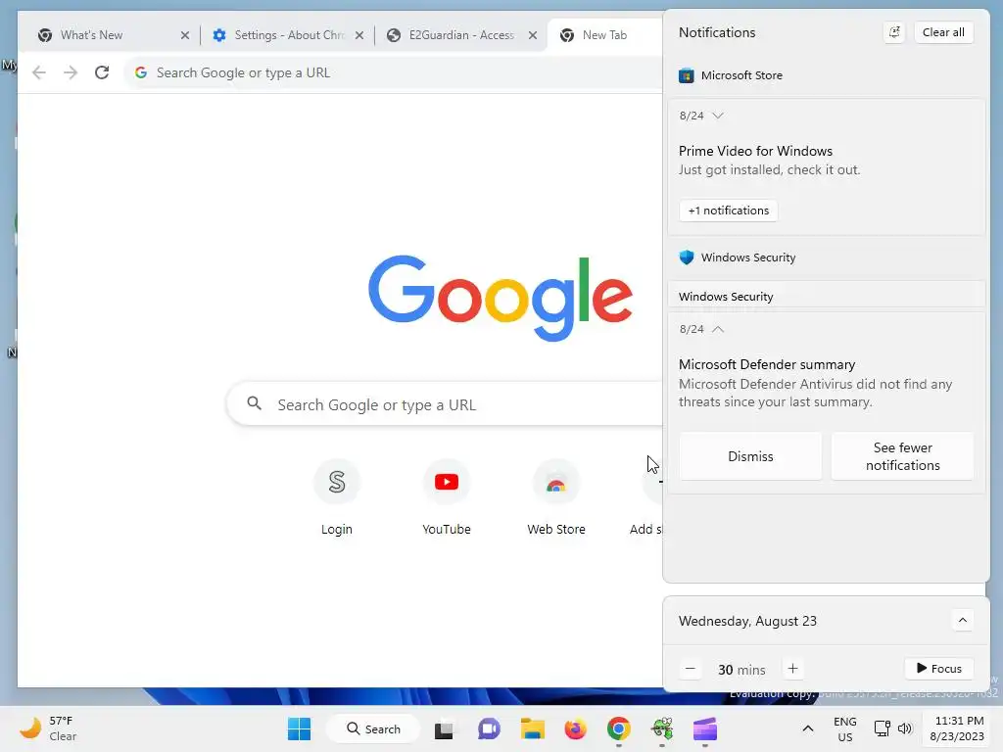Collapse the Windows Security 8/24 notification chevron
This screenshot has height=752, width=1003.
(x=718, y=329)
